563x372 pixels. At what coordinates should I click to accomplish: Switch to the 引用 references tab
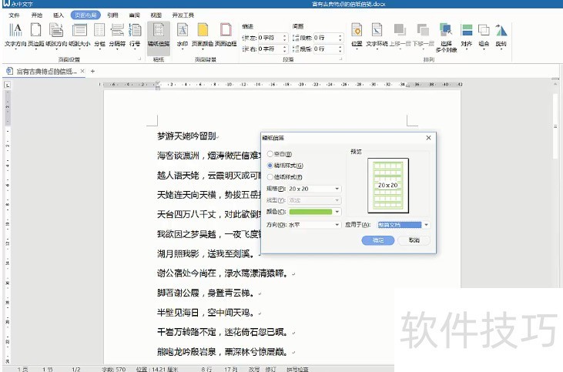pos(112,15)
